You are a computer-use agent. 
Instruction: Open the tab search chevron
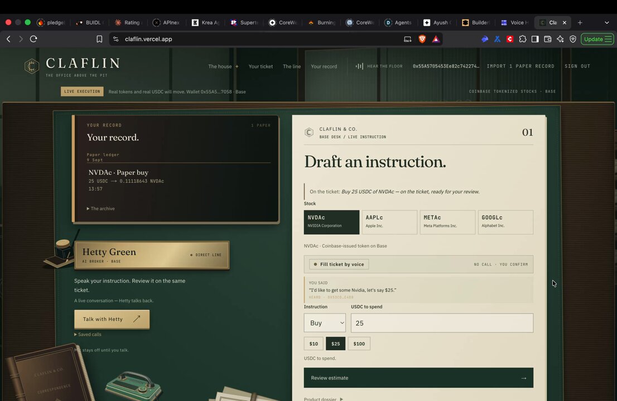606,22
